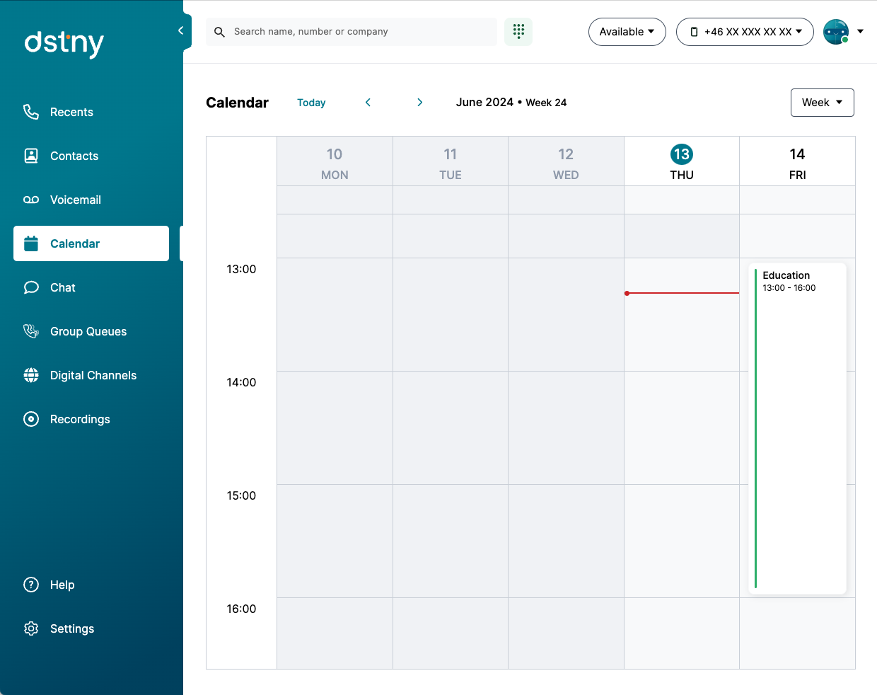Screen dimensions: 877x695
Task: Click the Calendar icon in sidebar
Action: (31, 243)
